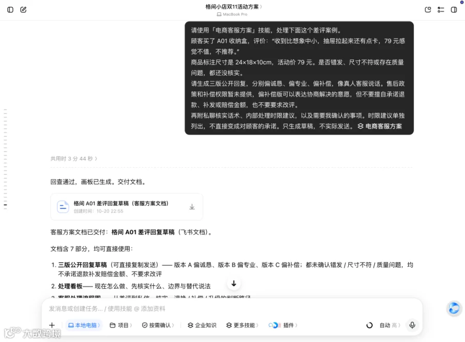Jump to bottom with the down-arrow button
The width and height of the screenshot is (465, 342).
pyautogui.click(x=234, y=283)
